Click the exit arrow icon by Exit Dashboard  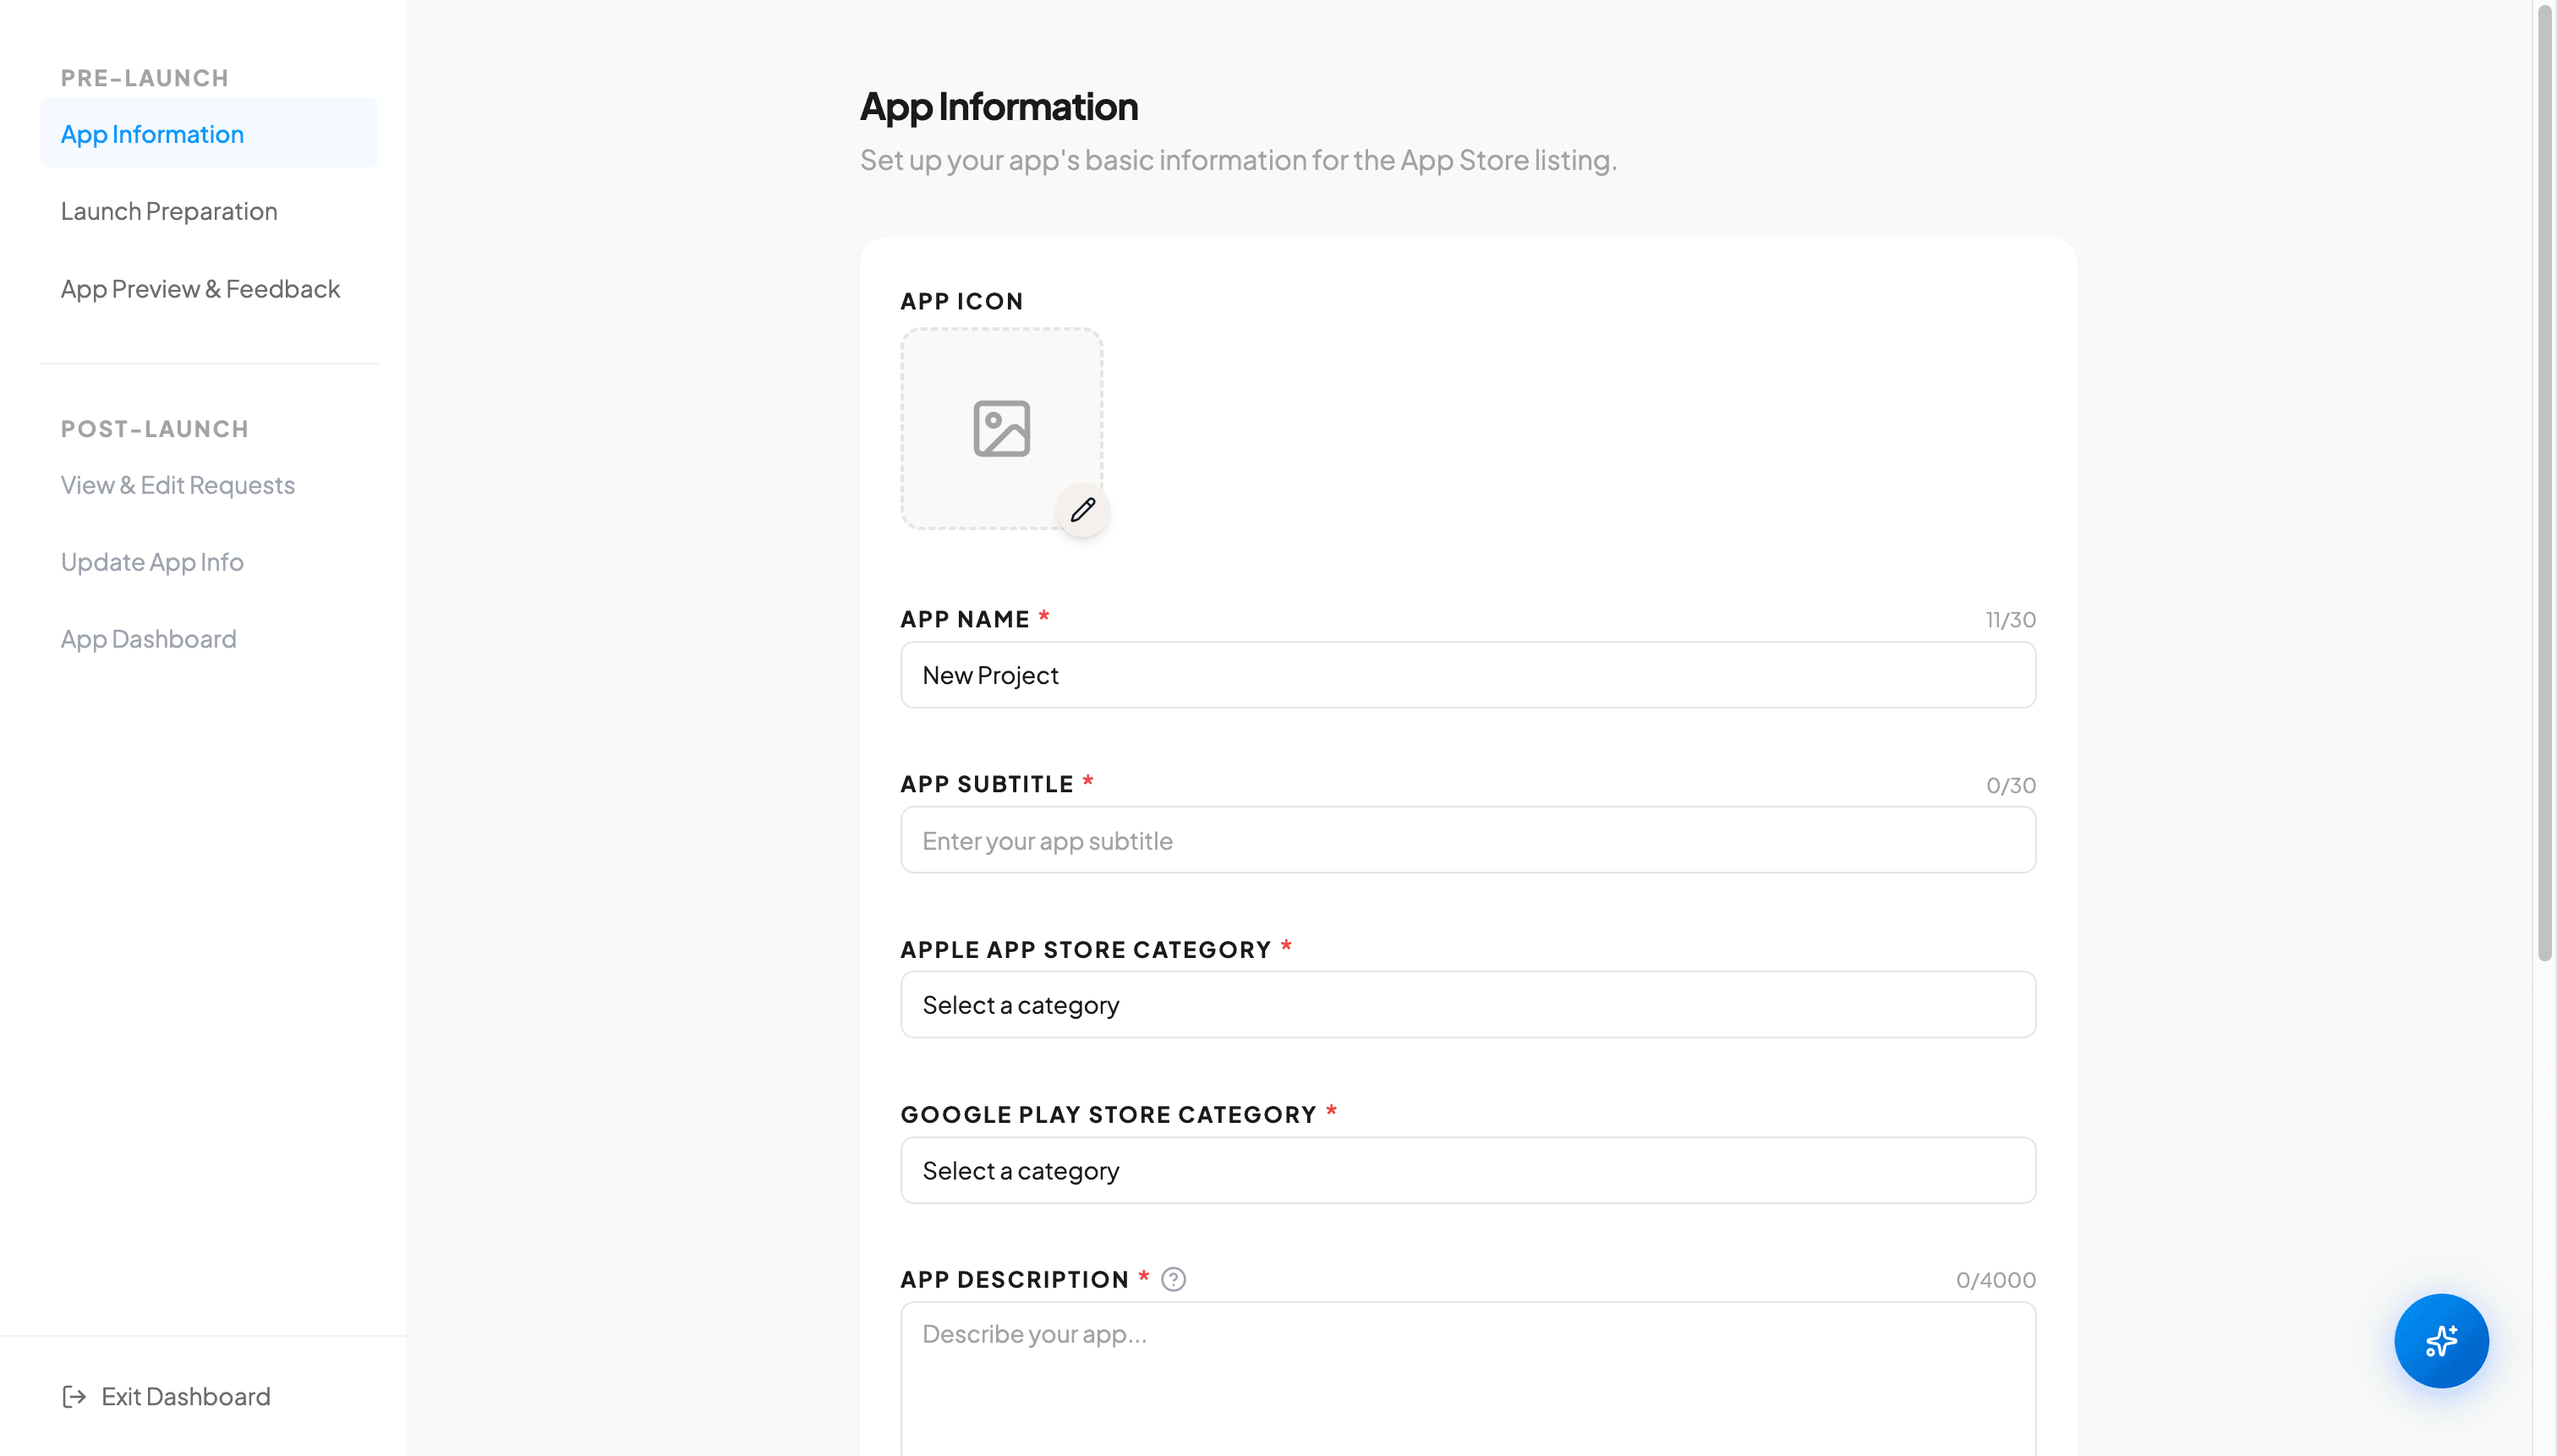[x=74, y=1396]
